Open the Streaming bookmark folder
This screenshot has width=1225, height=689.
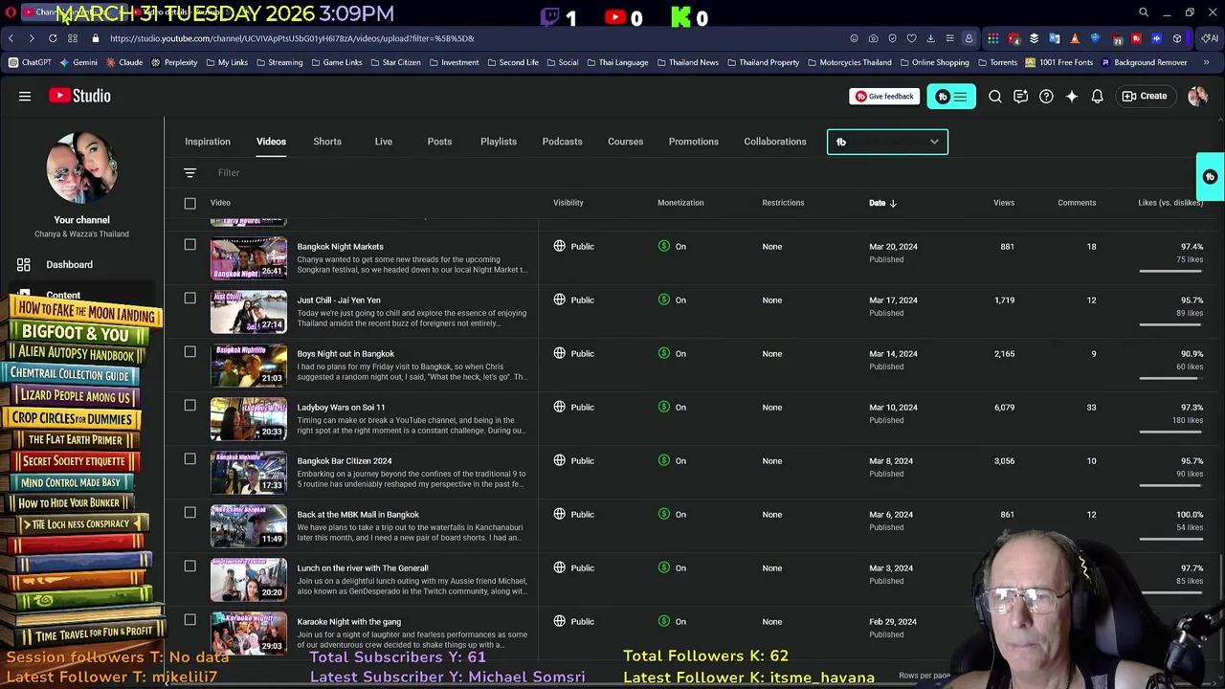pos(278,62)
